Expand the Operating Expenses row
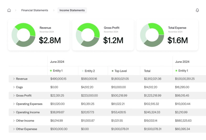 pos(14,104)
